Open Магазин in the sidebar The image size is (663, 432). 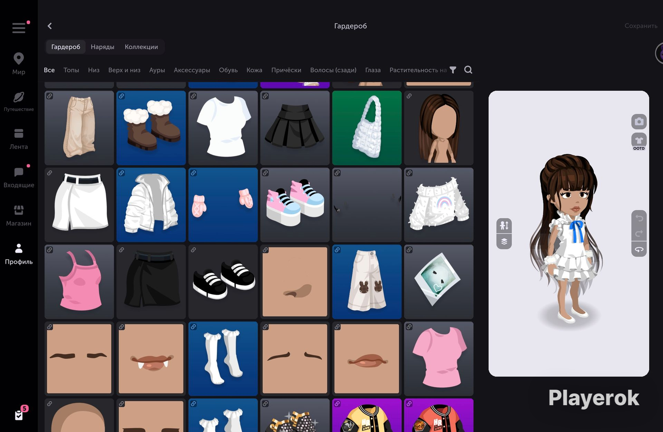pyautogui.click(x=19, y=216)
